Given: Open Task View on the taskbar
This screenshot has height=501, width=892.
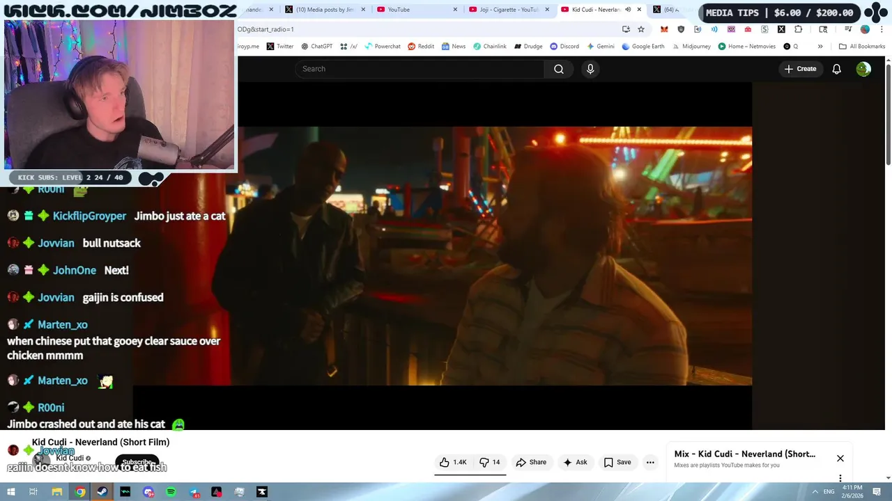Looking at the screenshot, I should 33,492.
